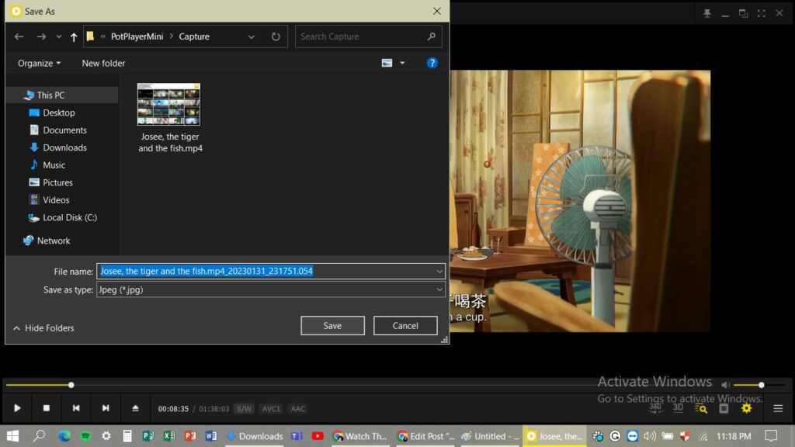This screenshot has width=795, height=447.
Task: Pin PotPlayer window on top
Action: (x=706, y=13)
